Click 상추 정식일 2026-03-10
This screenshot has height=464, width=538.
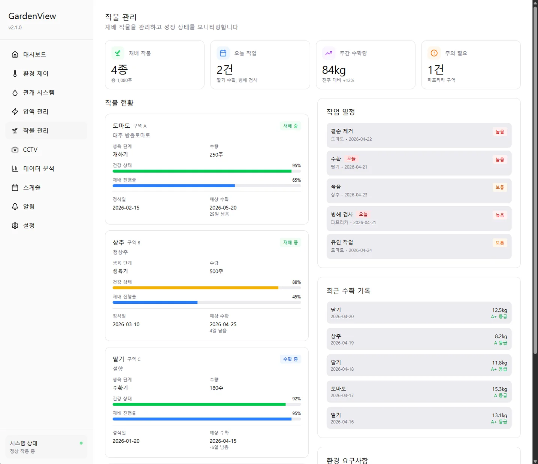click(x=126, y=324)
